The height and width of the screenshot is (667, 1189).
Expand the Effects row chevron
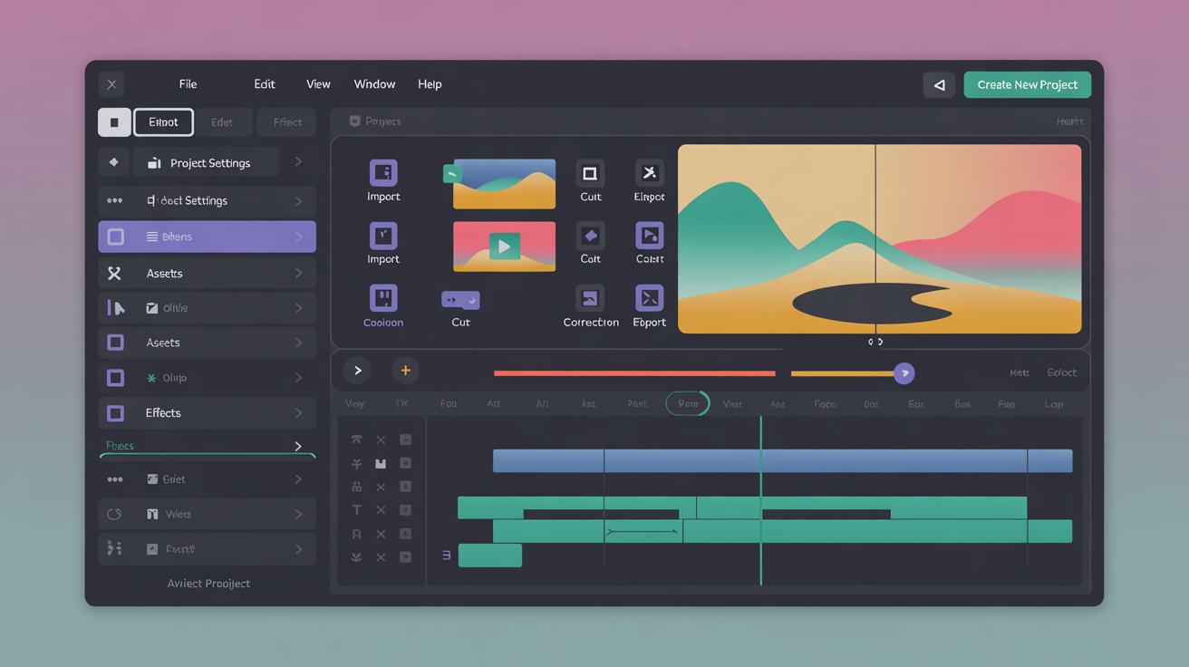[298, 413]
